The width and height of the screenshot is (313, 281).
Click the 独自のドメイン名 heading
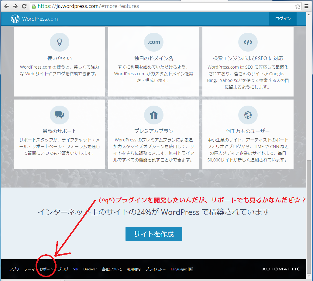[x=154, y=58]
